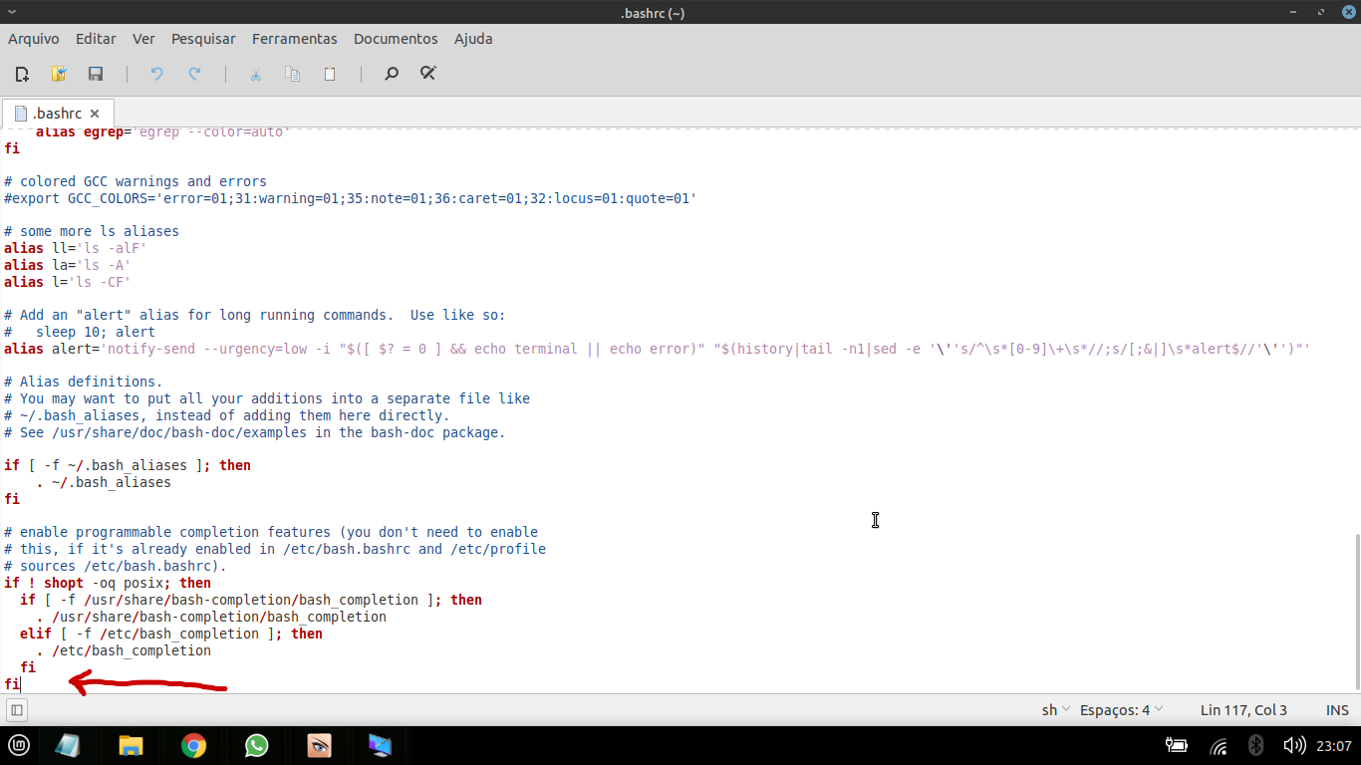Viewport: 1361px width, 765px height.
Task: Expand the sh language selector dropdown
Action: pyautogui.click(x=1056, y=710)
